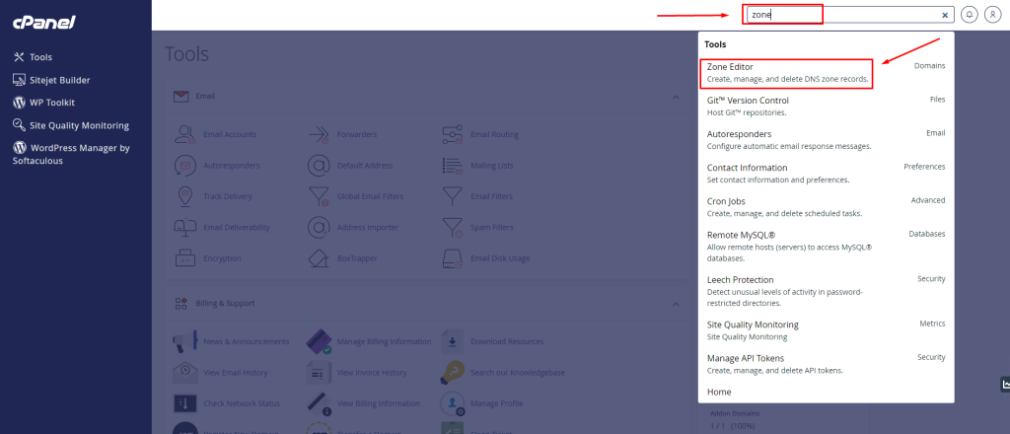Click the search input containing zone

(x=838, y=15)
